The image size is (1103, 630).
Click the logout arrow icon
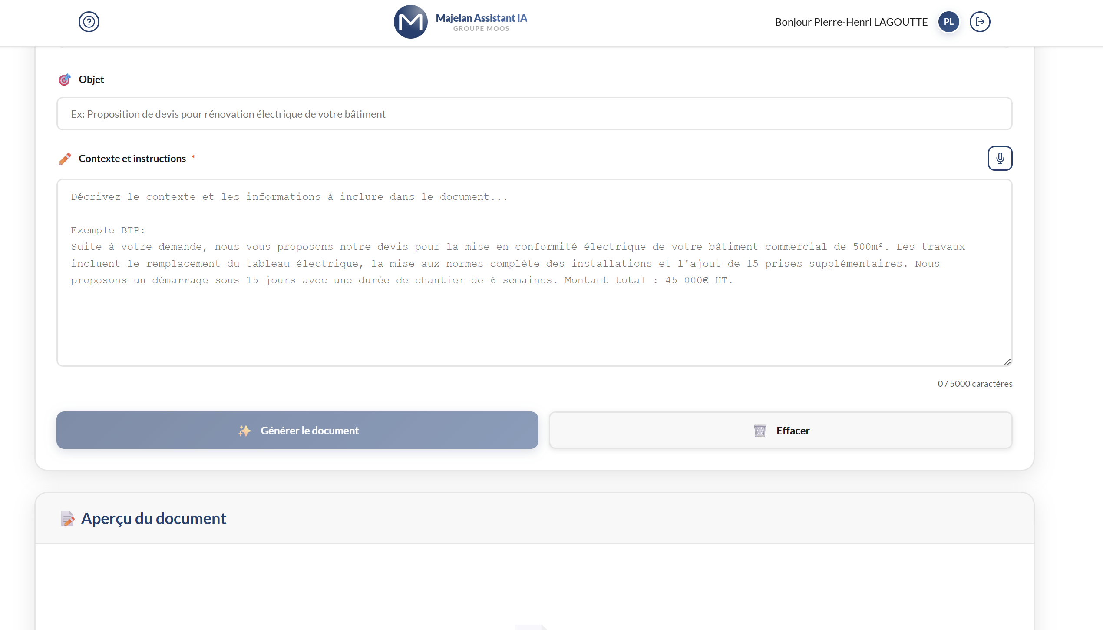pos(980,22)
